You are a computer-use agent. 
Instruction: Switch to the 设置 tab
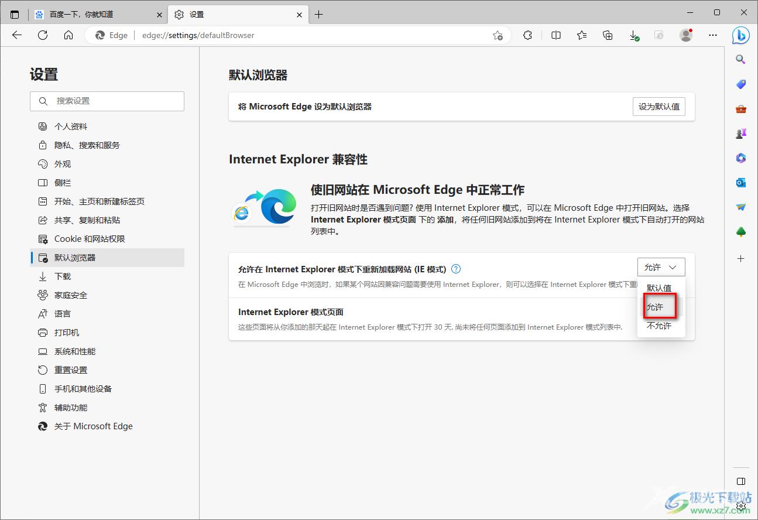238,15
